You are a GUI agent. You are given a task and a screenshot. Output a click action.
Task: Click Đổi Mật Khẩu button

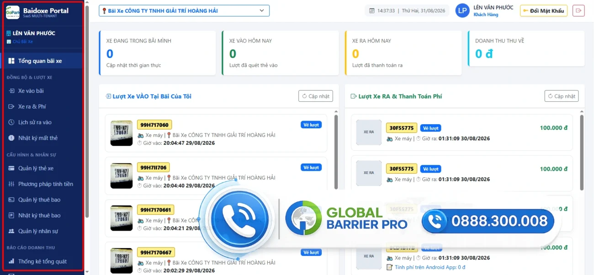click(x=544, y=11)
